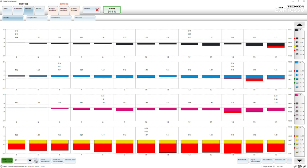Image resolution: width=307 pixels, height=168 pixels.
Task: Select the yellow ink solid density icon
Action: click(297, 136)
